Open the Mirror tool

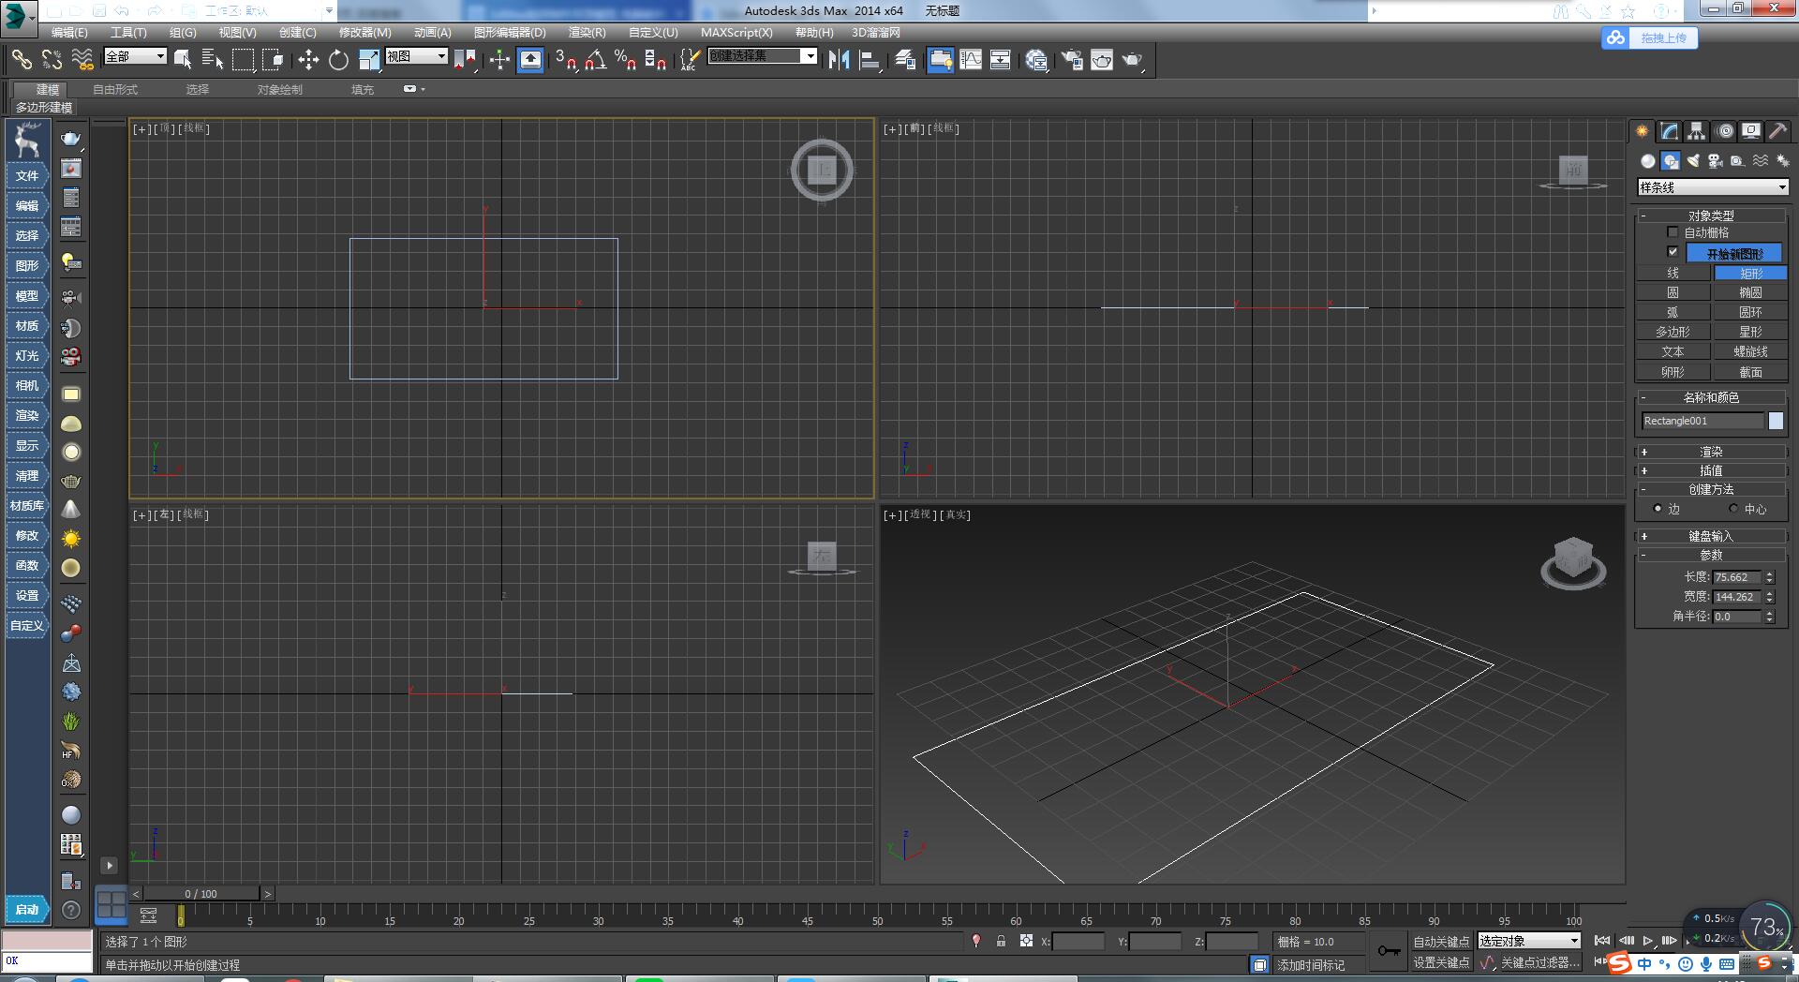pyautogui.click(x=839, y=59)
